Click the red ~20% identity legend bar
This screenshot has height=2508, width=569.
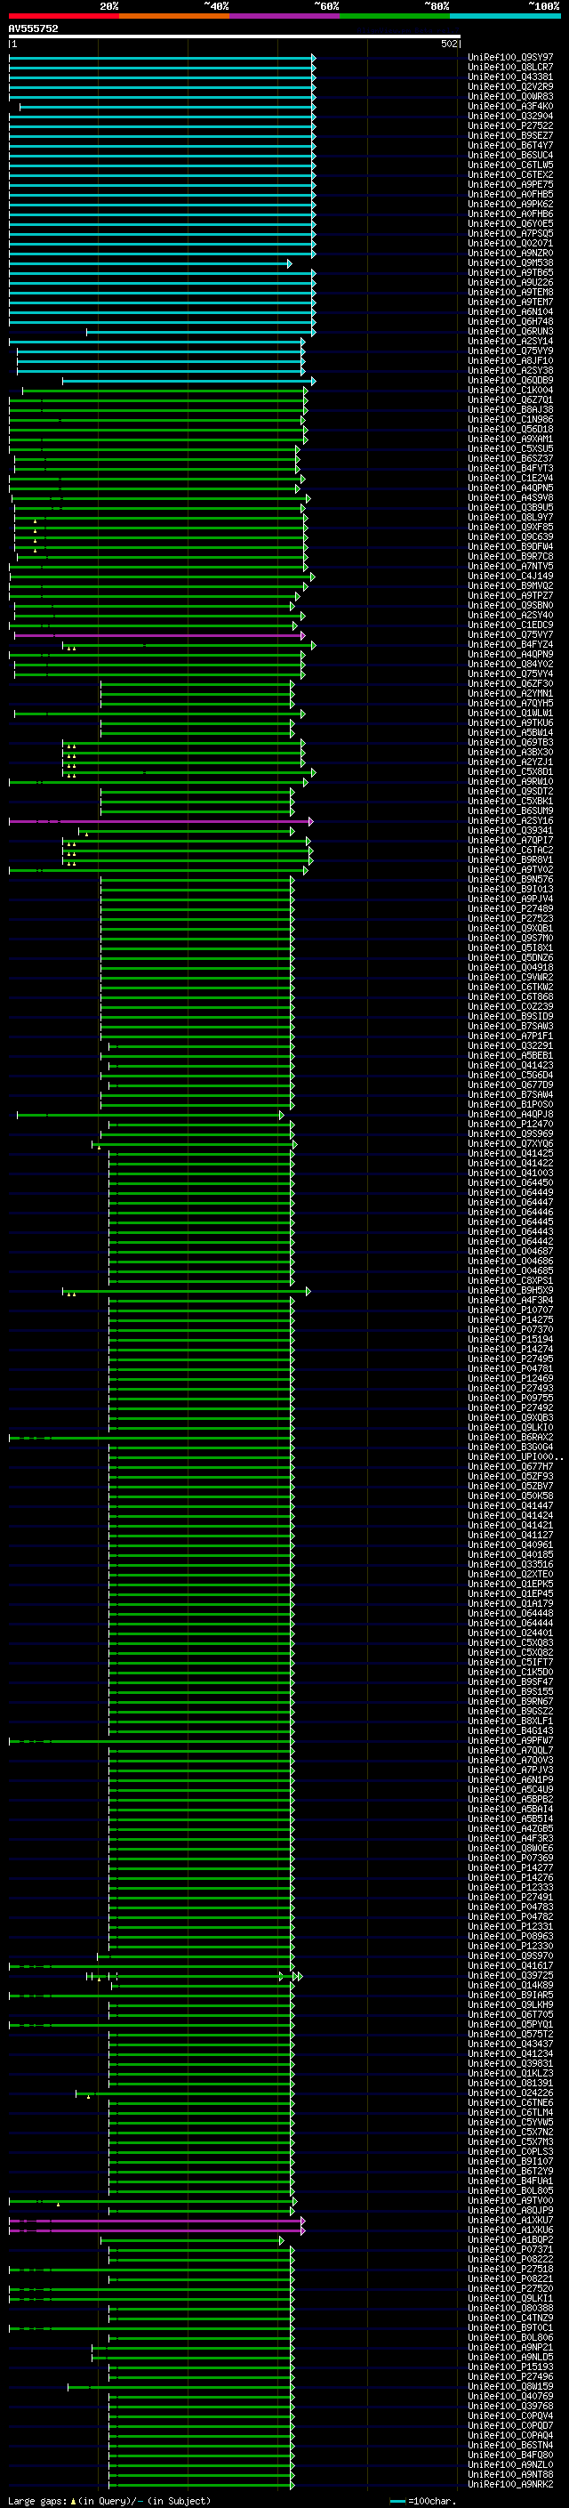63,16
